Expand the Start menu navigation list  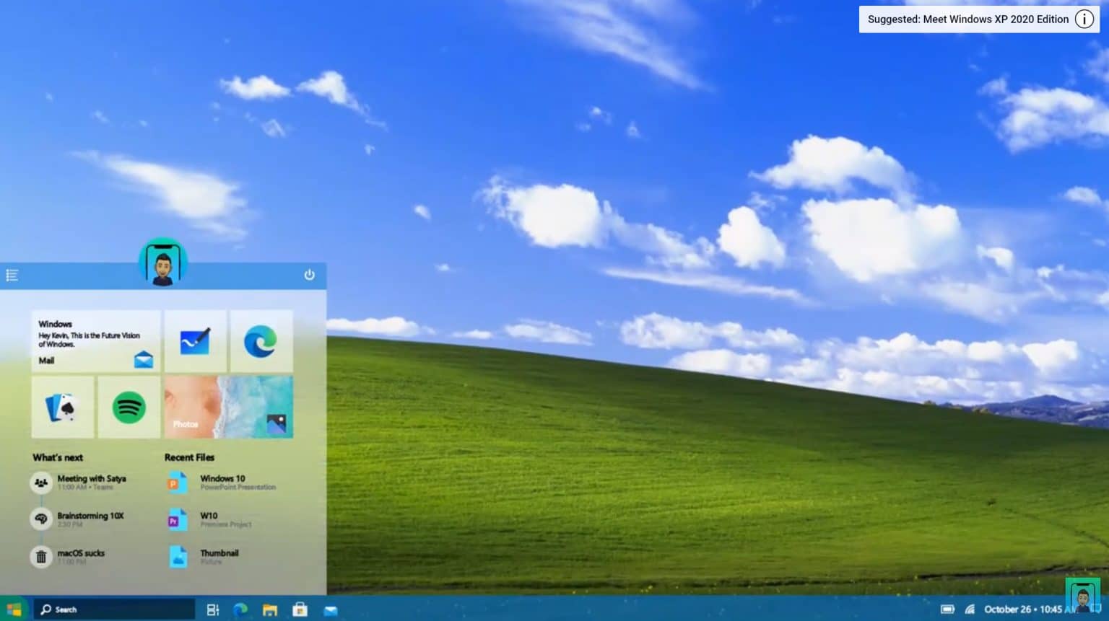(x=12, y=275)
